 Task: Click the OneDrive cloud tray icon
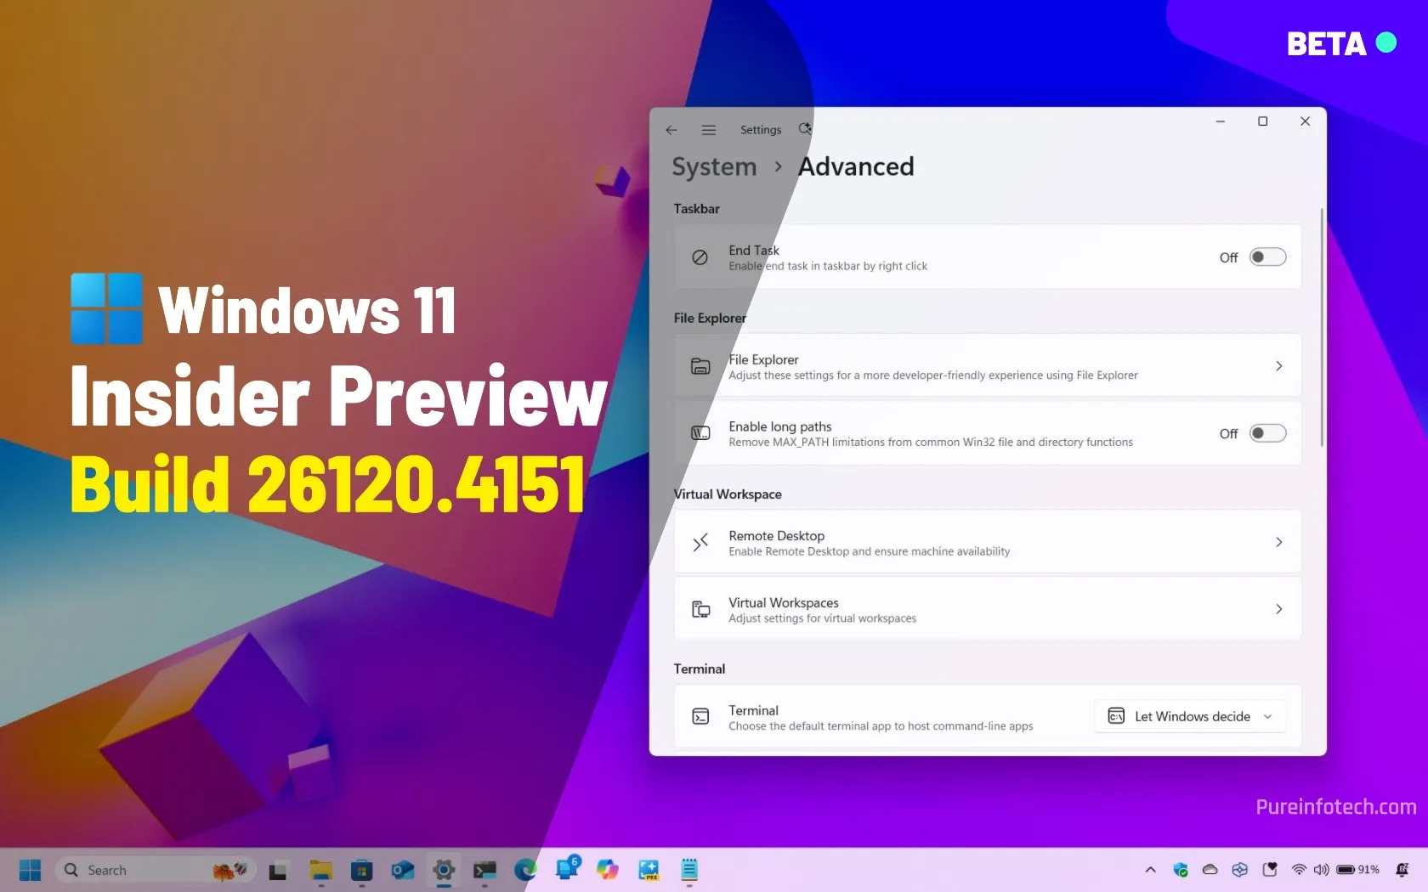pos(1210,870)
